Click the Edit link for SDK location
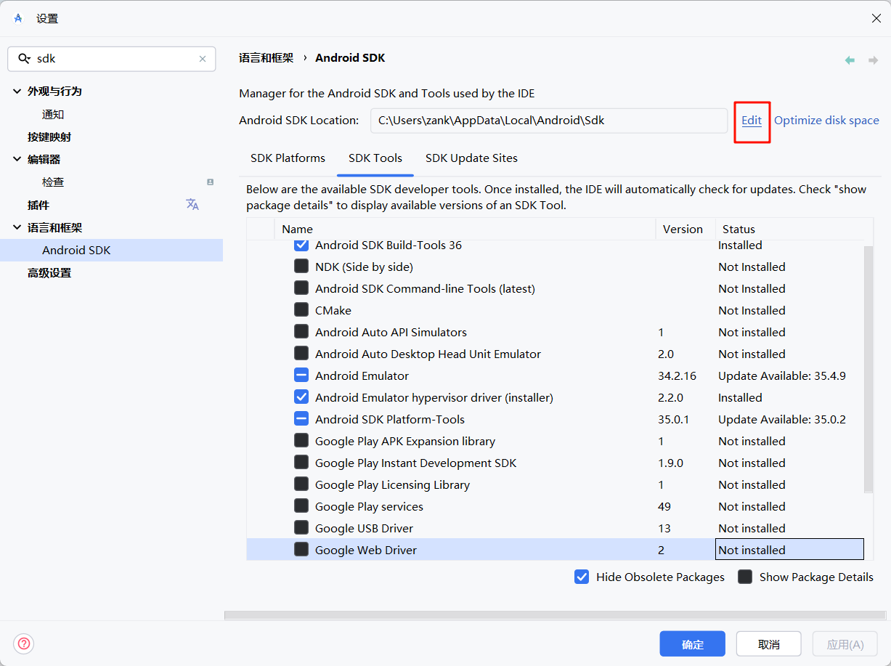891x666 pixels. 752,121
